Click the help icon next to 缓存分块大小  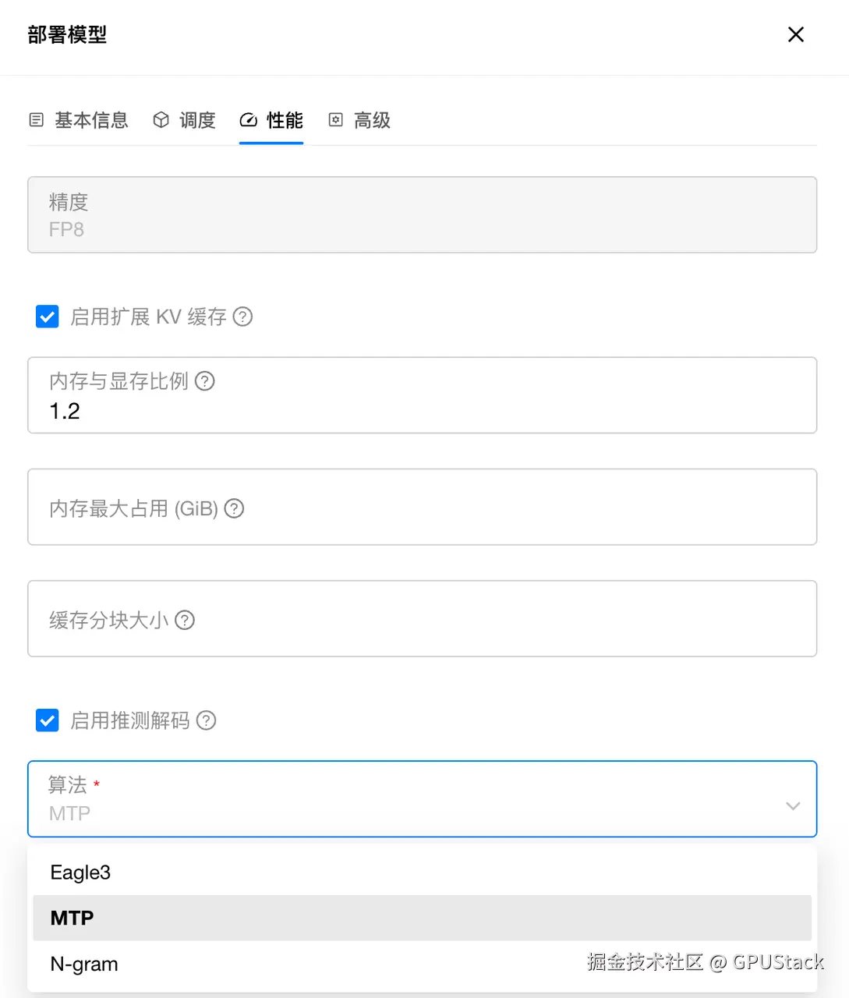coord(185,620)
